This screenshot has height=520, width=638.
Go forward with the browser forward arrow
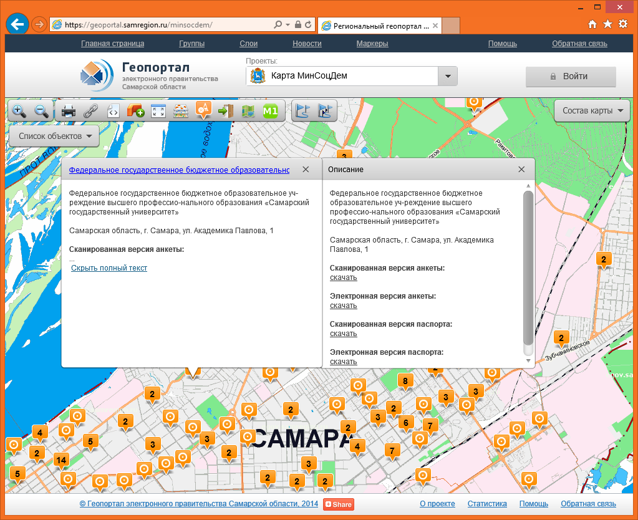[x=39, y=25]
